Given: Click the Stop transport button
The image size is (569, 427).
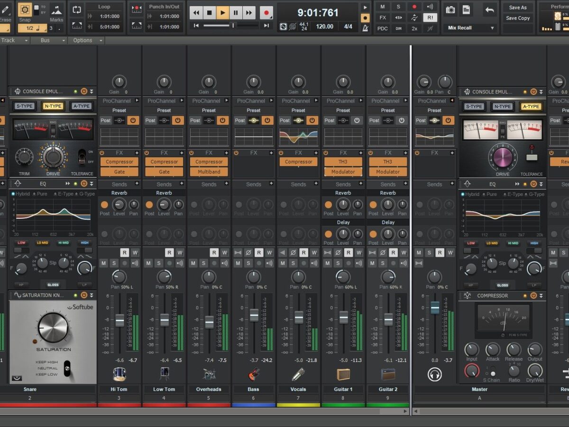Looking at the screenshot, I should click(x=209, y=13).
